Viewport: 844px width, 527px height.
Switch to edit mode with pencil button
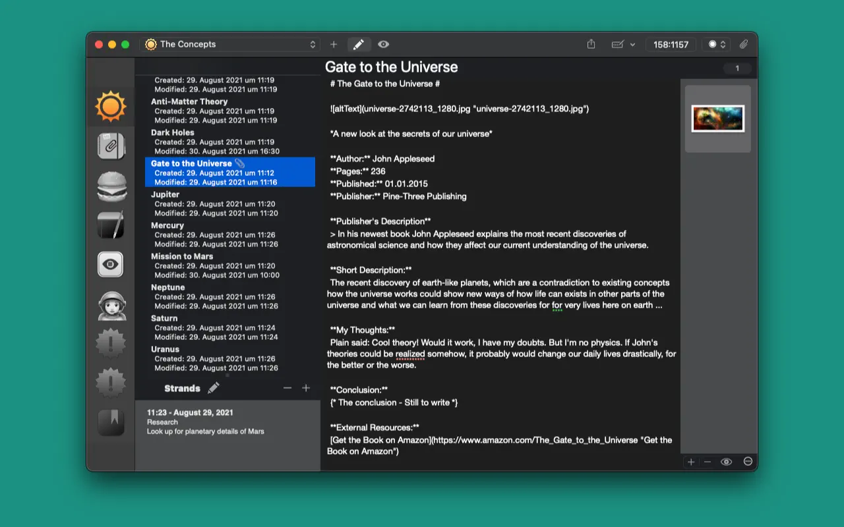pyautogui.click(x=358, y=44)
